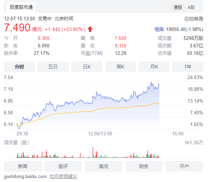
Task: Click the timestamp 12-07 15:13:00
Action: [x=20, y=19]
